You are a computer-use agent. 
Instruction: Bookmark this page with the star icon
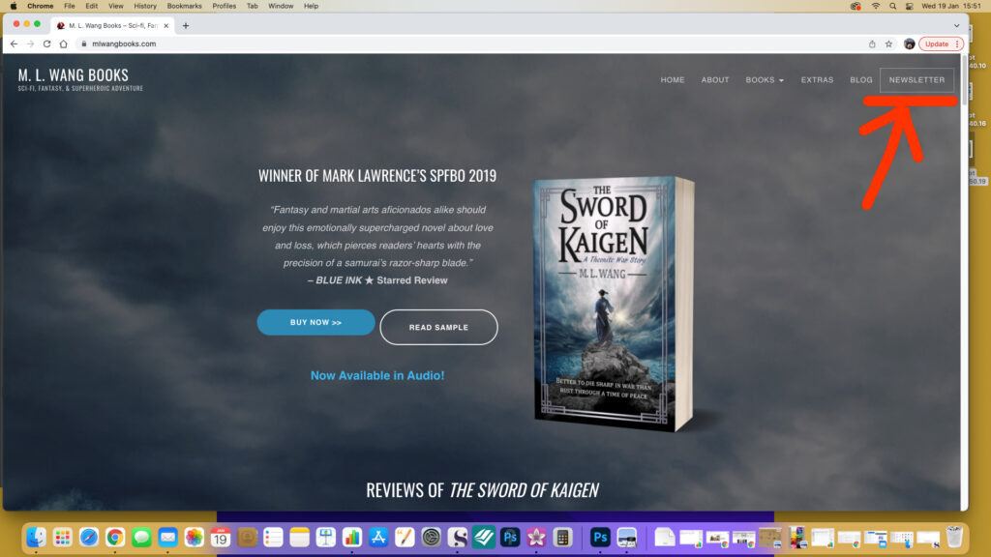click(x=888, y=44)
